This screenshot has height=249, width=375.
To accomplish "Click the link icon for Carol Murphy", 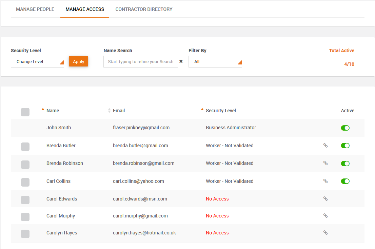I will pyautogui.click(x=325, y=215).
